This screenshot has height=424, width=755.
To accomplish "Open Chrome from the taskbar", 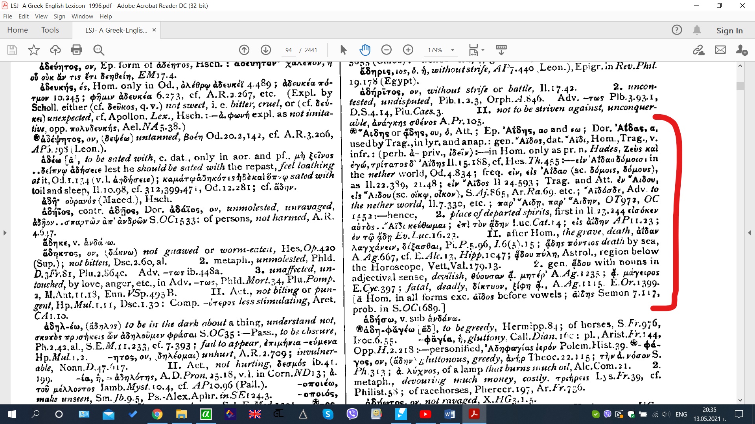I will (x=157, y=414).
